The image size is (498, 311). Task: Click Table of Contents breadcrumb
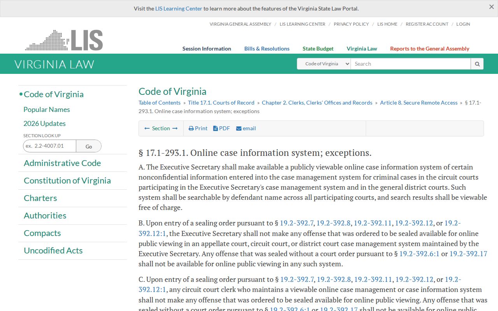pyautogui.click(x=160, y=103)
